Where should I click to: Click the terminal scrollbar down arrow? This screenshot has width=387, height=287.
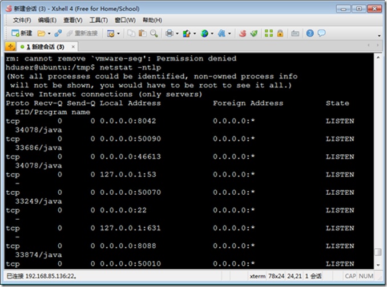tap(378, 265)
